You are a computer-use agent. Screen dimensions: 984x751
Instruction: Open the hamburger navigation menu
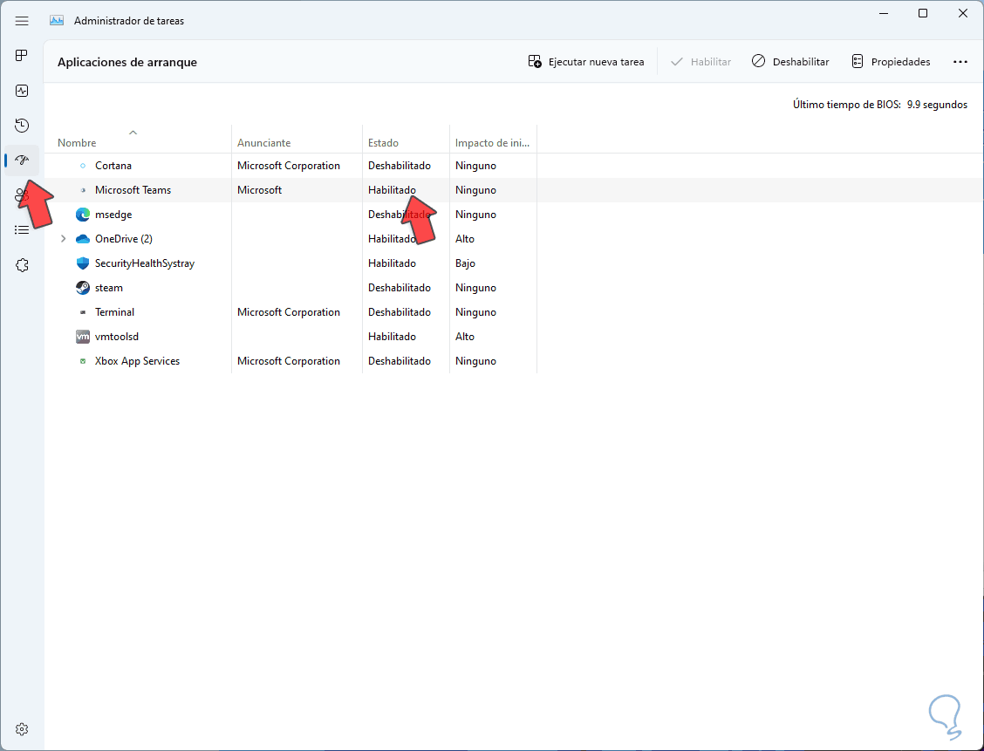click(22, 21)
